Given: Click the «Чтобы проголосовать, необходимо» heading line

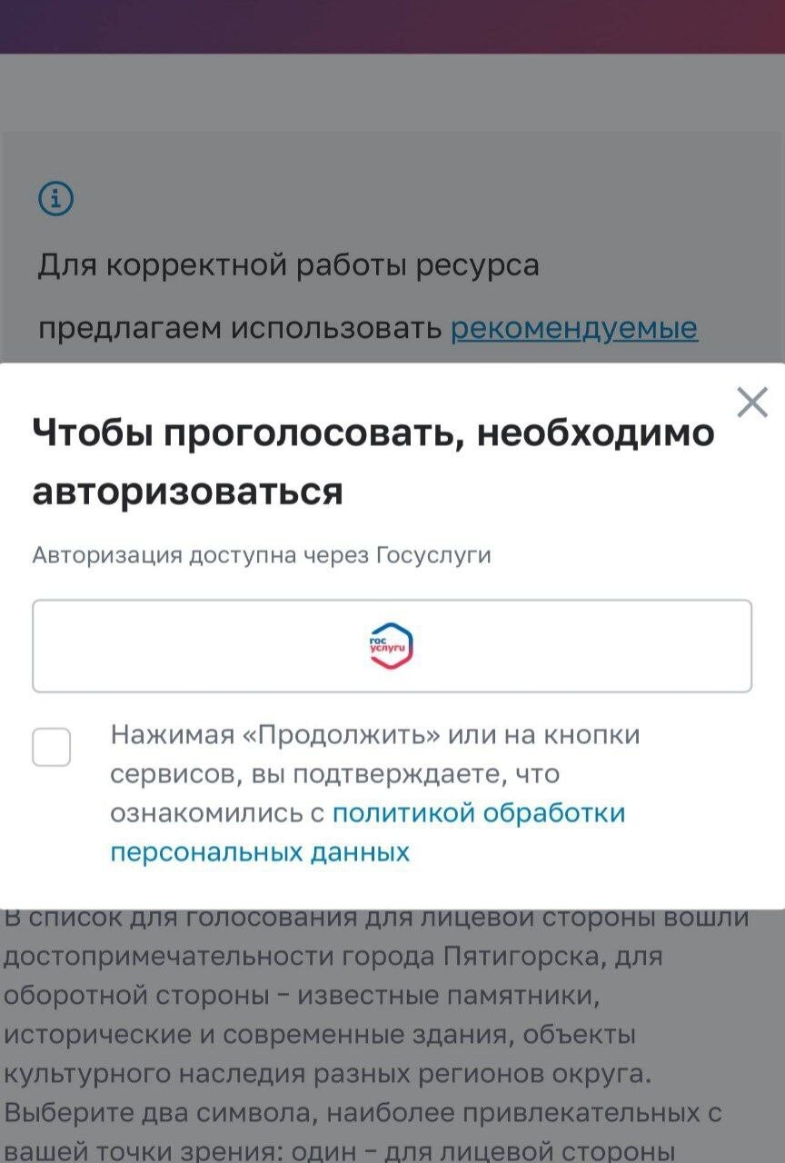Looking at the screenshot, I should pyautogui.click(x=373, y=433).
